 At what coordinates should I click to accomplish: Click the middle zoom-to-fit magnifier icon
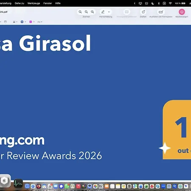click(86, 12)
